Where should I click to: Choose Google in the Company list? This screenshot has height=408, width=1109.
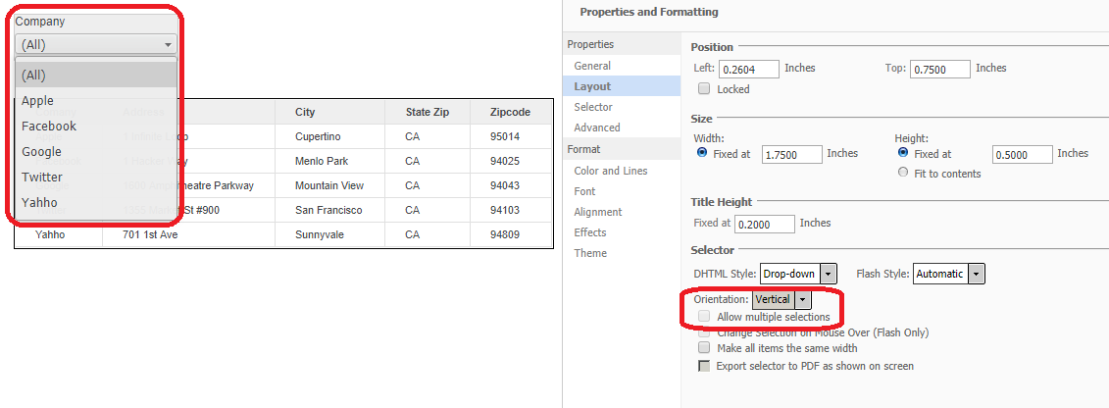point(96,151)
